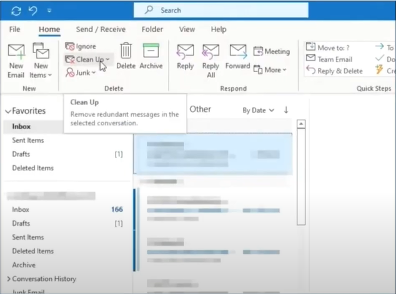Image resolution: width=396 pixels, height=294 pixels.
Task: Open Drafts under Favorites
Action: tap(21, 154)
